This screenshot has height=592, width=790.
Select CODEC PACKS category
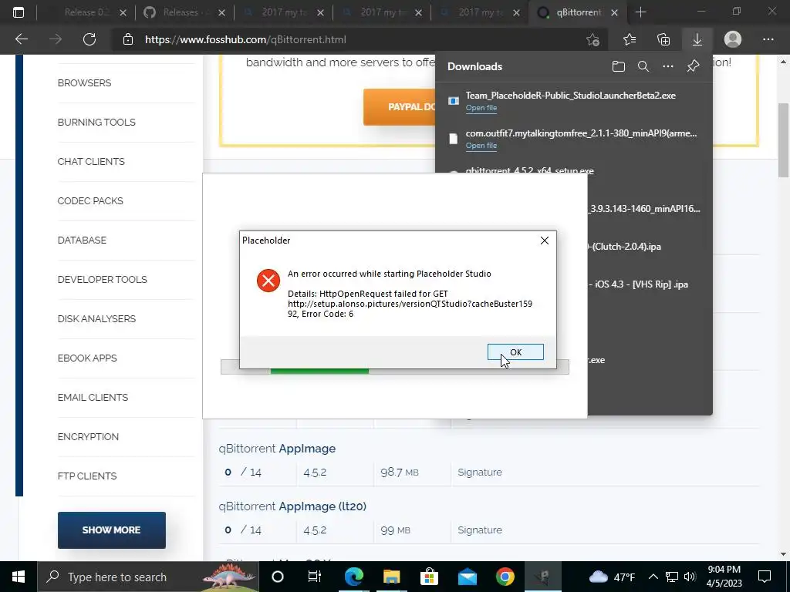[x=90, y=201]
